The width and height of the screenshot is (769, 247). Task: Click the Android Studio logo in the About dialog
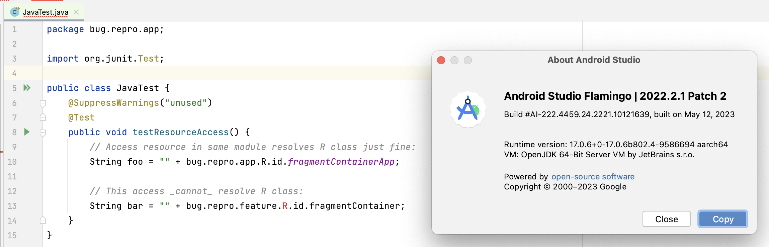point(467,109)
